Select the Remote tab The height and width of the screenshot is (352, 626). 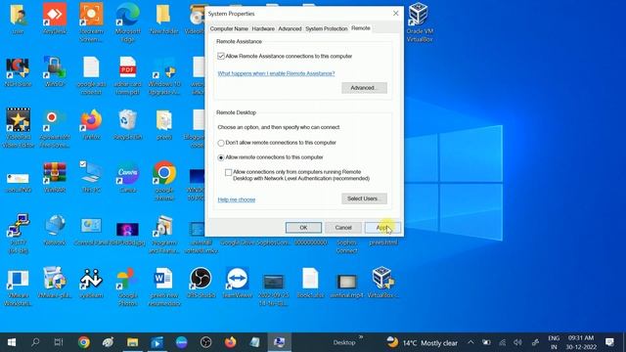[x=361, y=28]
